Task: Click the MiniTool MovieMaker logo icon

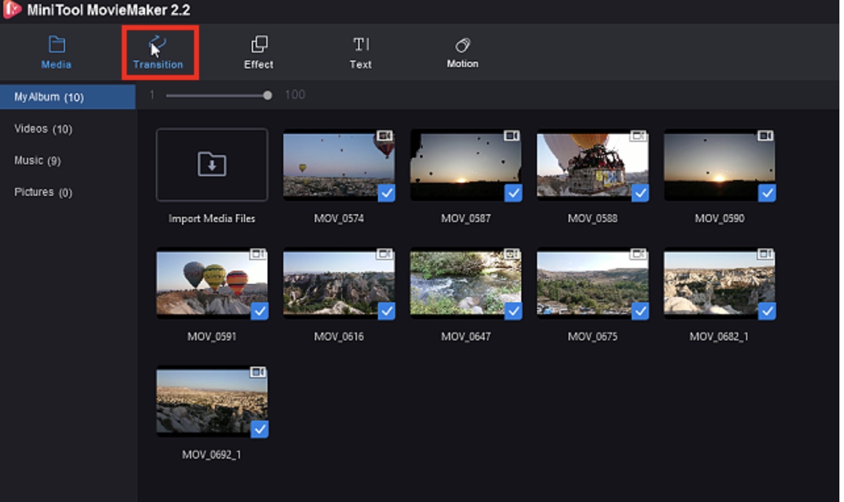Action: [x=12, y=10]
